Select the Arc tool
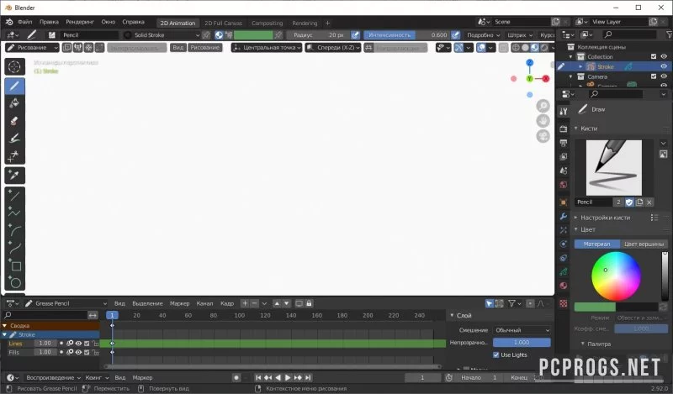This screenshot has height=394, width=673. (14, 230)
